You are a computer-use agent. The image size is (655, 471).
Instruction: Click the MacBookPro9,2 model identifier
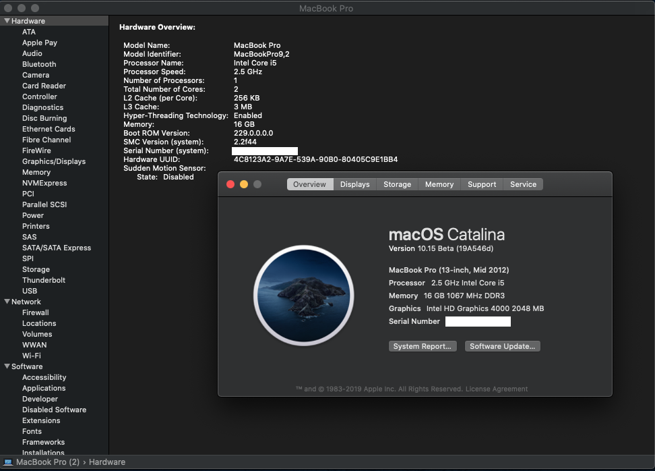coord(261,54)
